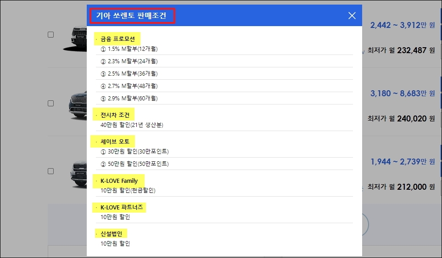Close the 기아 쏘렌토 판매조건 popup
This screenshot has width=442, height=258.
click(352, 16)
